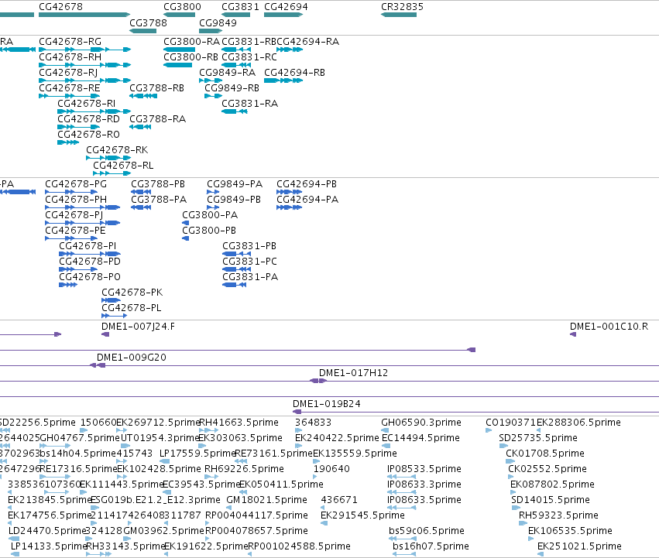Select the CG3788 gene bar
The width and height of the screenshot is (659, 558).
[143, 31]
